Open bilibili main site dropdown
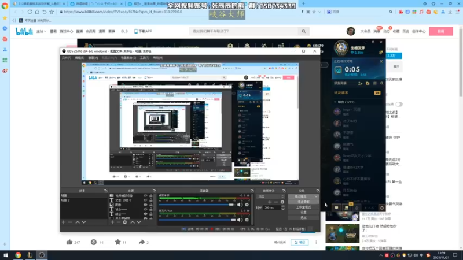The image size is (463, 260). 41,31
